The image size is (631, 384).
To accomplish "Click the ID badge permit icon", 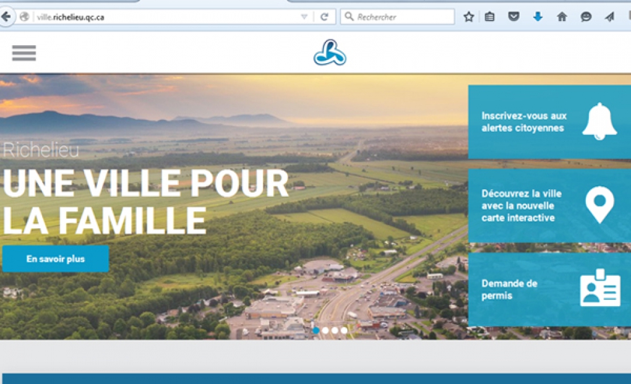I will (x=600, y=288).
